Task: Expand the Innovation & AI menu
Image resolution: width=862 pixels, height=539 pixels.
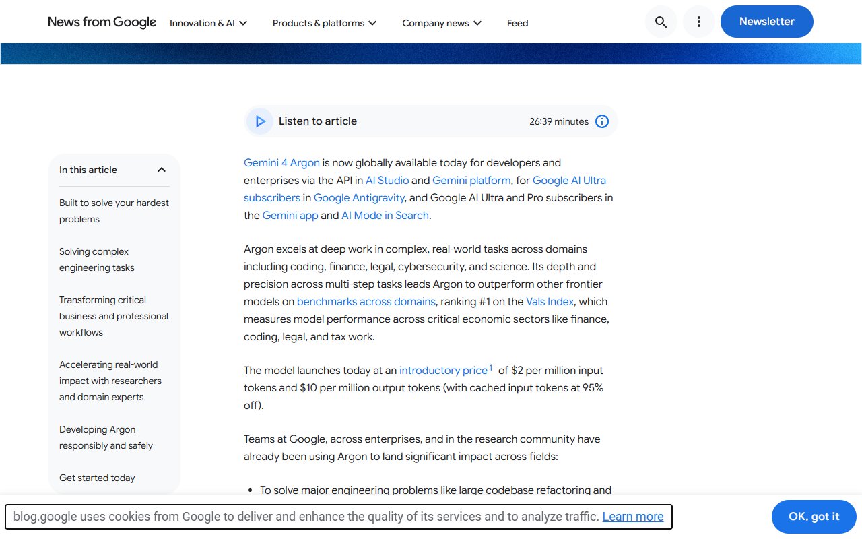Action: click(x=209, y=23)
